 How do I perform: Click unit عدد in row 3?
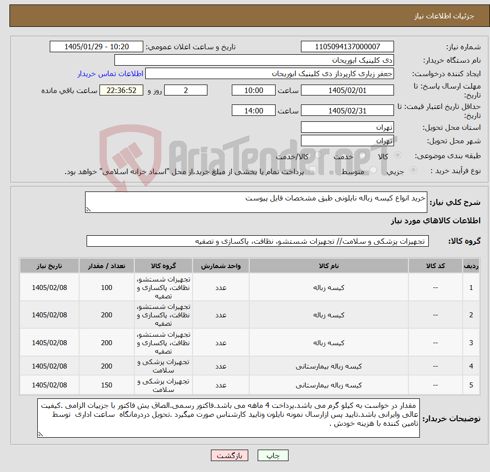221,343
